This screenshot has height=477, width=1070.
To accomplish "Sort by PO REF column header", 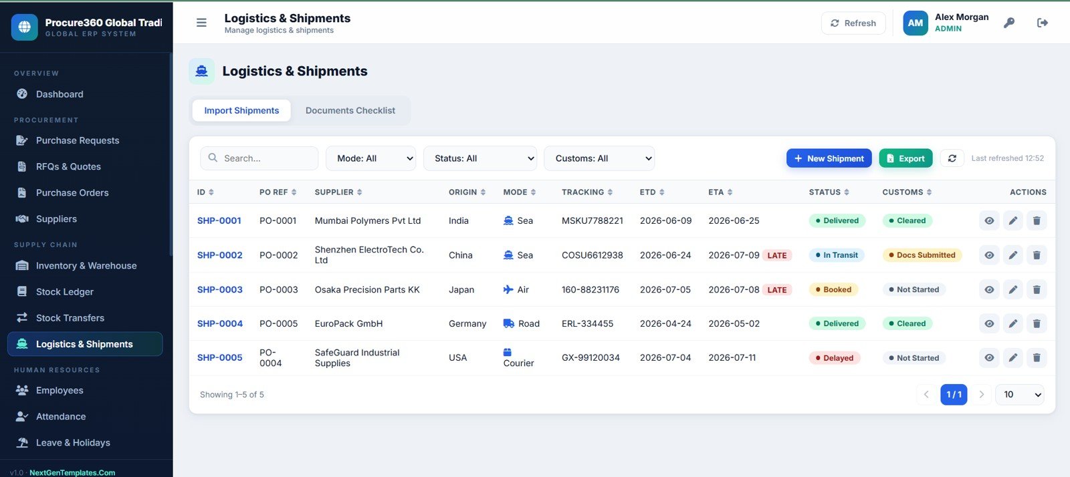I will coord(278,192).
